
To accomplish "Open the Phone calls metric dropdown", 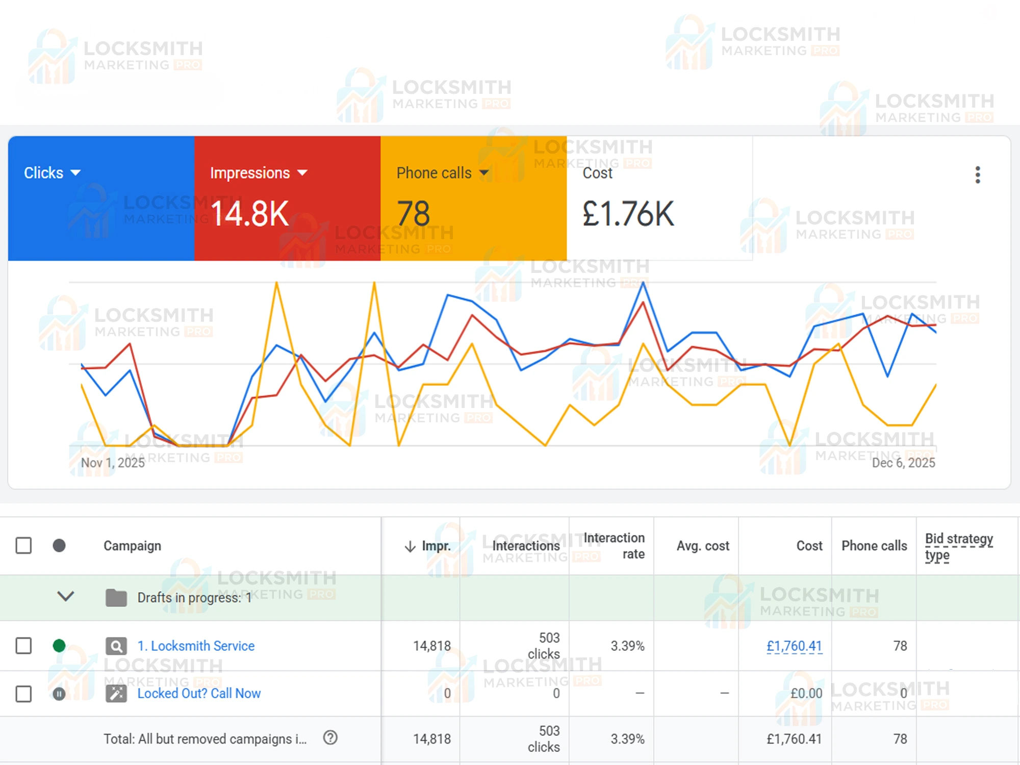I will 483,173.
